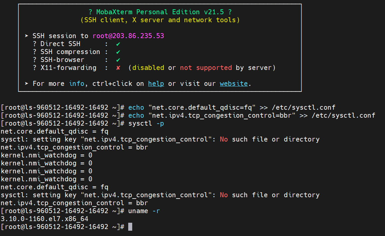The height and width of the screenshot is (236, 385).
Task: Click the root@203.86.235.53 session address
Action: point(128,36)
